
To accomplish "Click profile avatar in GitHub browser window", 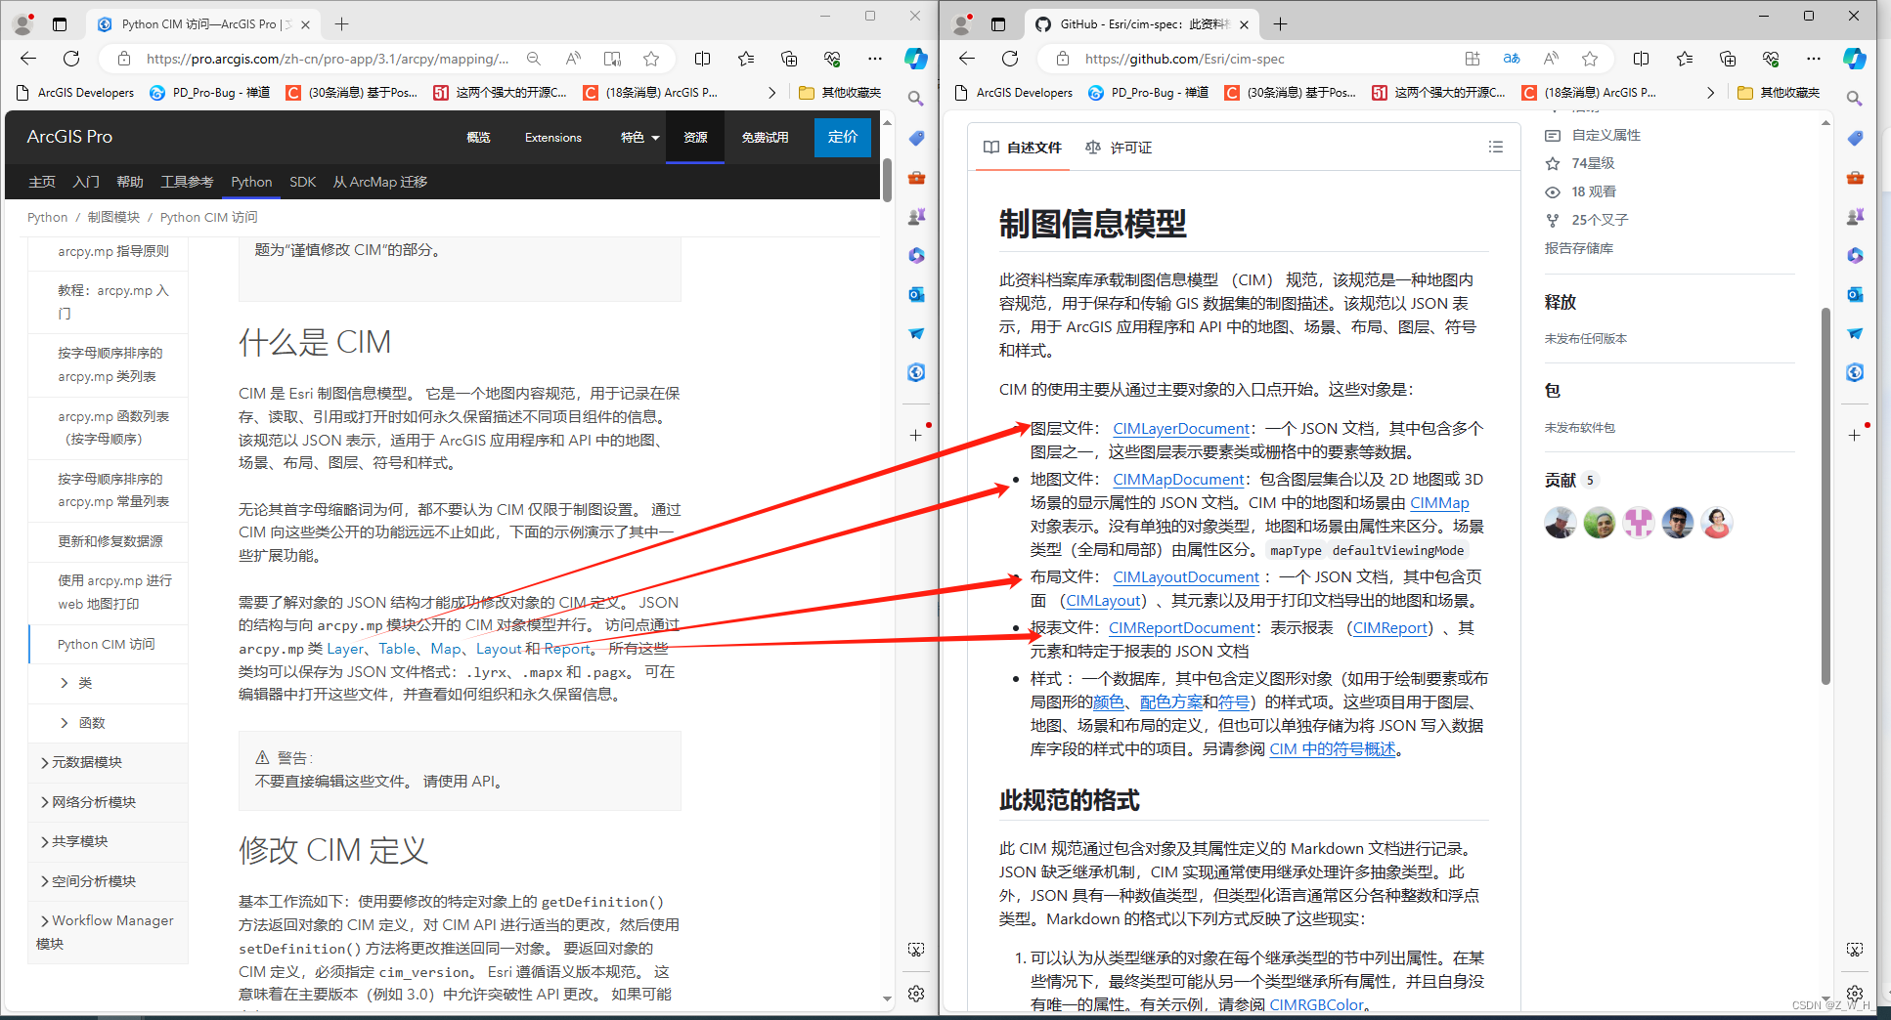I will pos(963,23).
